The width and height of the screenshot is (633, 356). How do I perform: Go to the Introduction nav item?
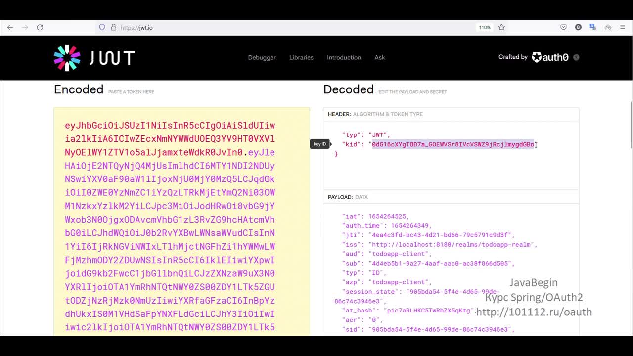point(344,57)
